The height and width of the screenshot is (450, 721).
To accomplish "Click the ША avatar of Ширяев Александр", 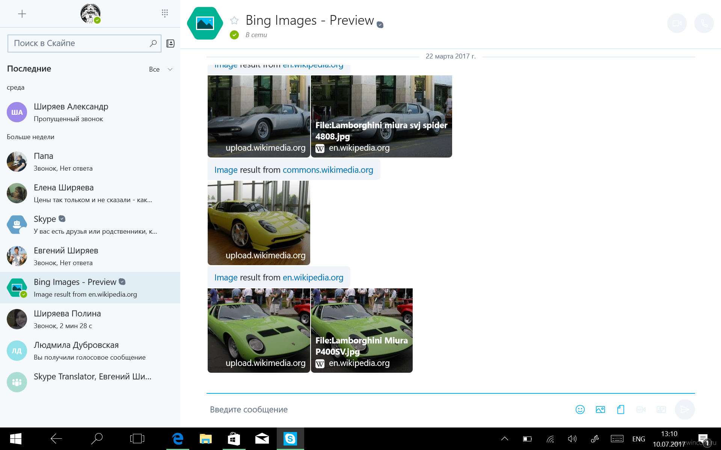I will pos(17,112).
